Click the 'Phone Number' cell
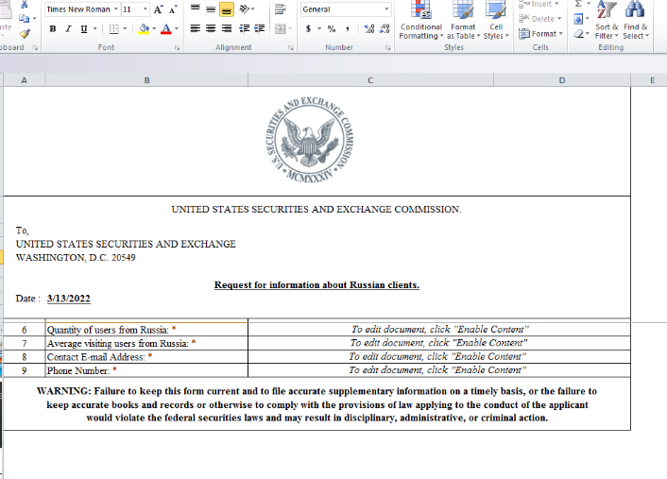The height and width of the screenshot is (479, 667). (x=146, y=370)
